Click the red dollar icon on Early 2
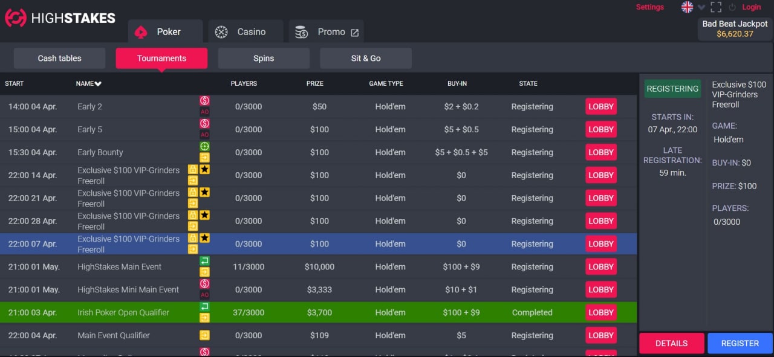774x357 pixels. click(x=204, y=101)
